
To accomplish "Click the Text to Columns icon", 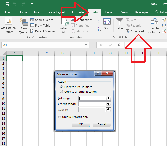I will click(x=154, y=26).
